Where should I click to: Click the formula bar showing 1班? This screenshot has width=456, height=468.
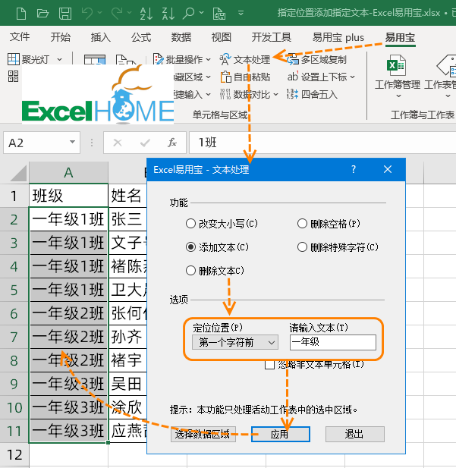pyautogui.click(x=322, y=143)
